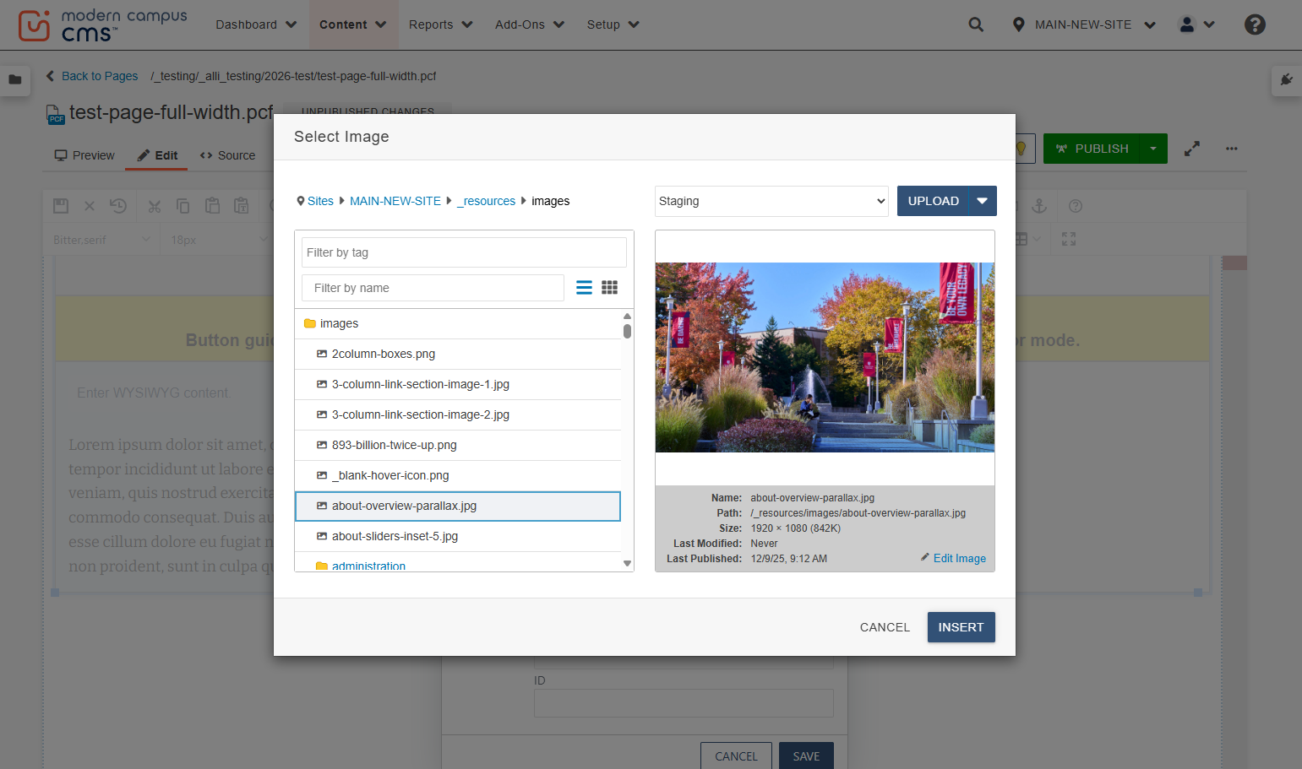Select 3-column-link-section-image-2.jpg file
The image size is (1302, 769).
pos(458,414)
